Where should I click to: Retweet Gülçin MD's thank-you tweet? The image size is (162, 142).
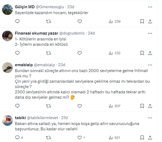pyautogui.click(x=48, y=22)
